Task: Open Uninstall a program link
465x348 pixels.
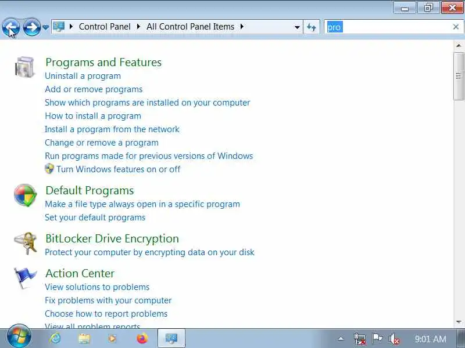Action: click(83, 76)
